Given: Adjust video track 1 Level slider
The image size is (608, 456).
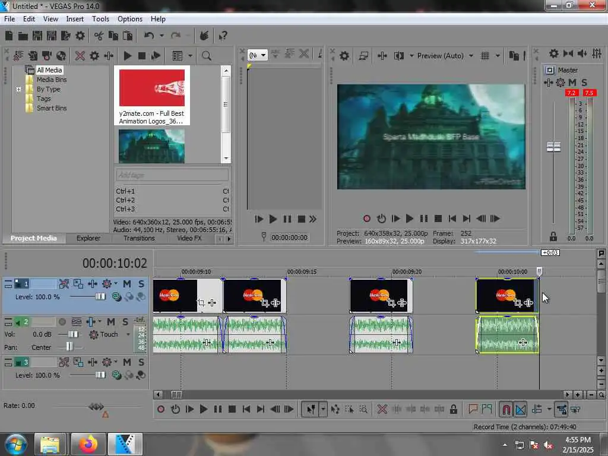Looking at the screenshot, I should pyautogui.click(x=100, y=297).
